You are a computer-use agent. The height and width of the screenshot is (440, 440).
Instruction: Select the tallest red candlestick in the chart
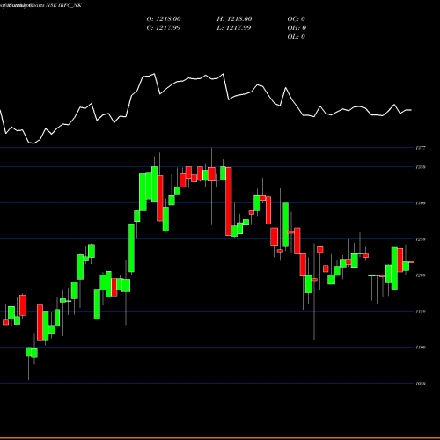coord(229,202)
